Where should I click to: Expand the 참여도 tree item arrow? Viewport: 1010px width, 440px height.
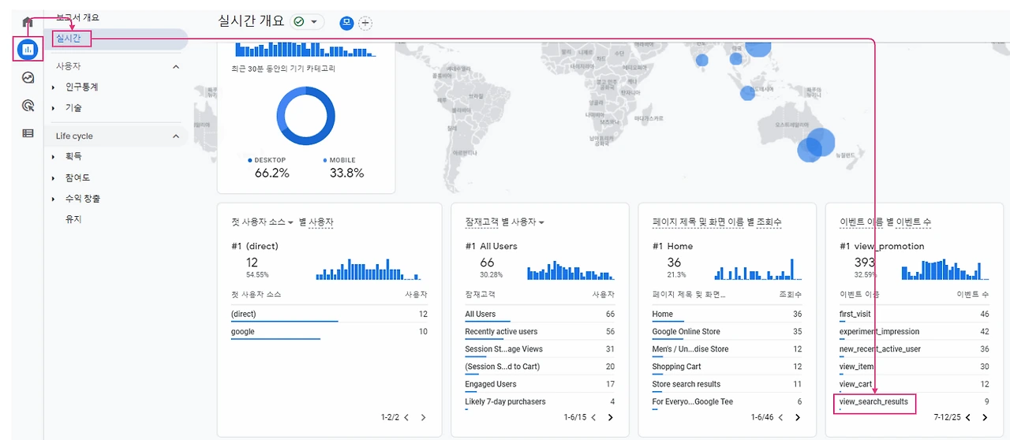point(54,178)
